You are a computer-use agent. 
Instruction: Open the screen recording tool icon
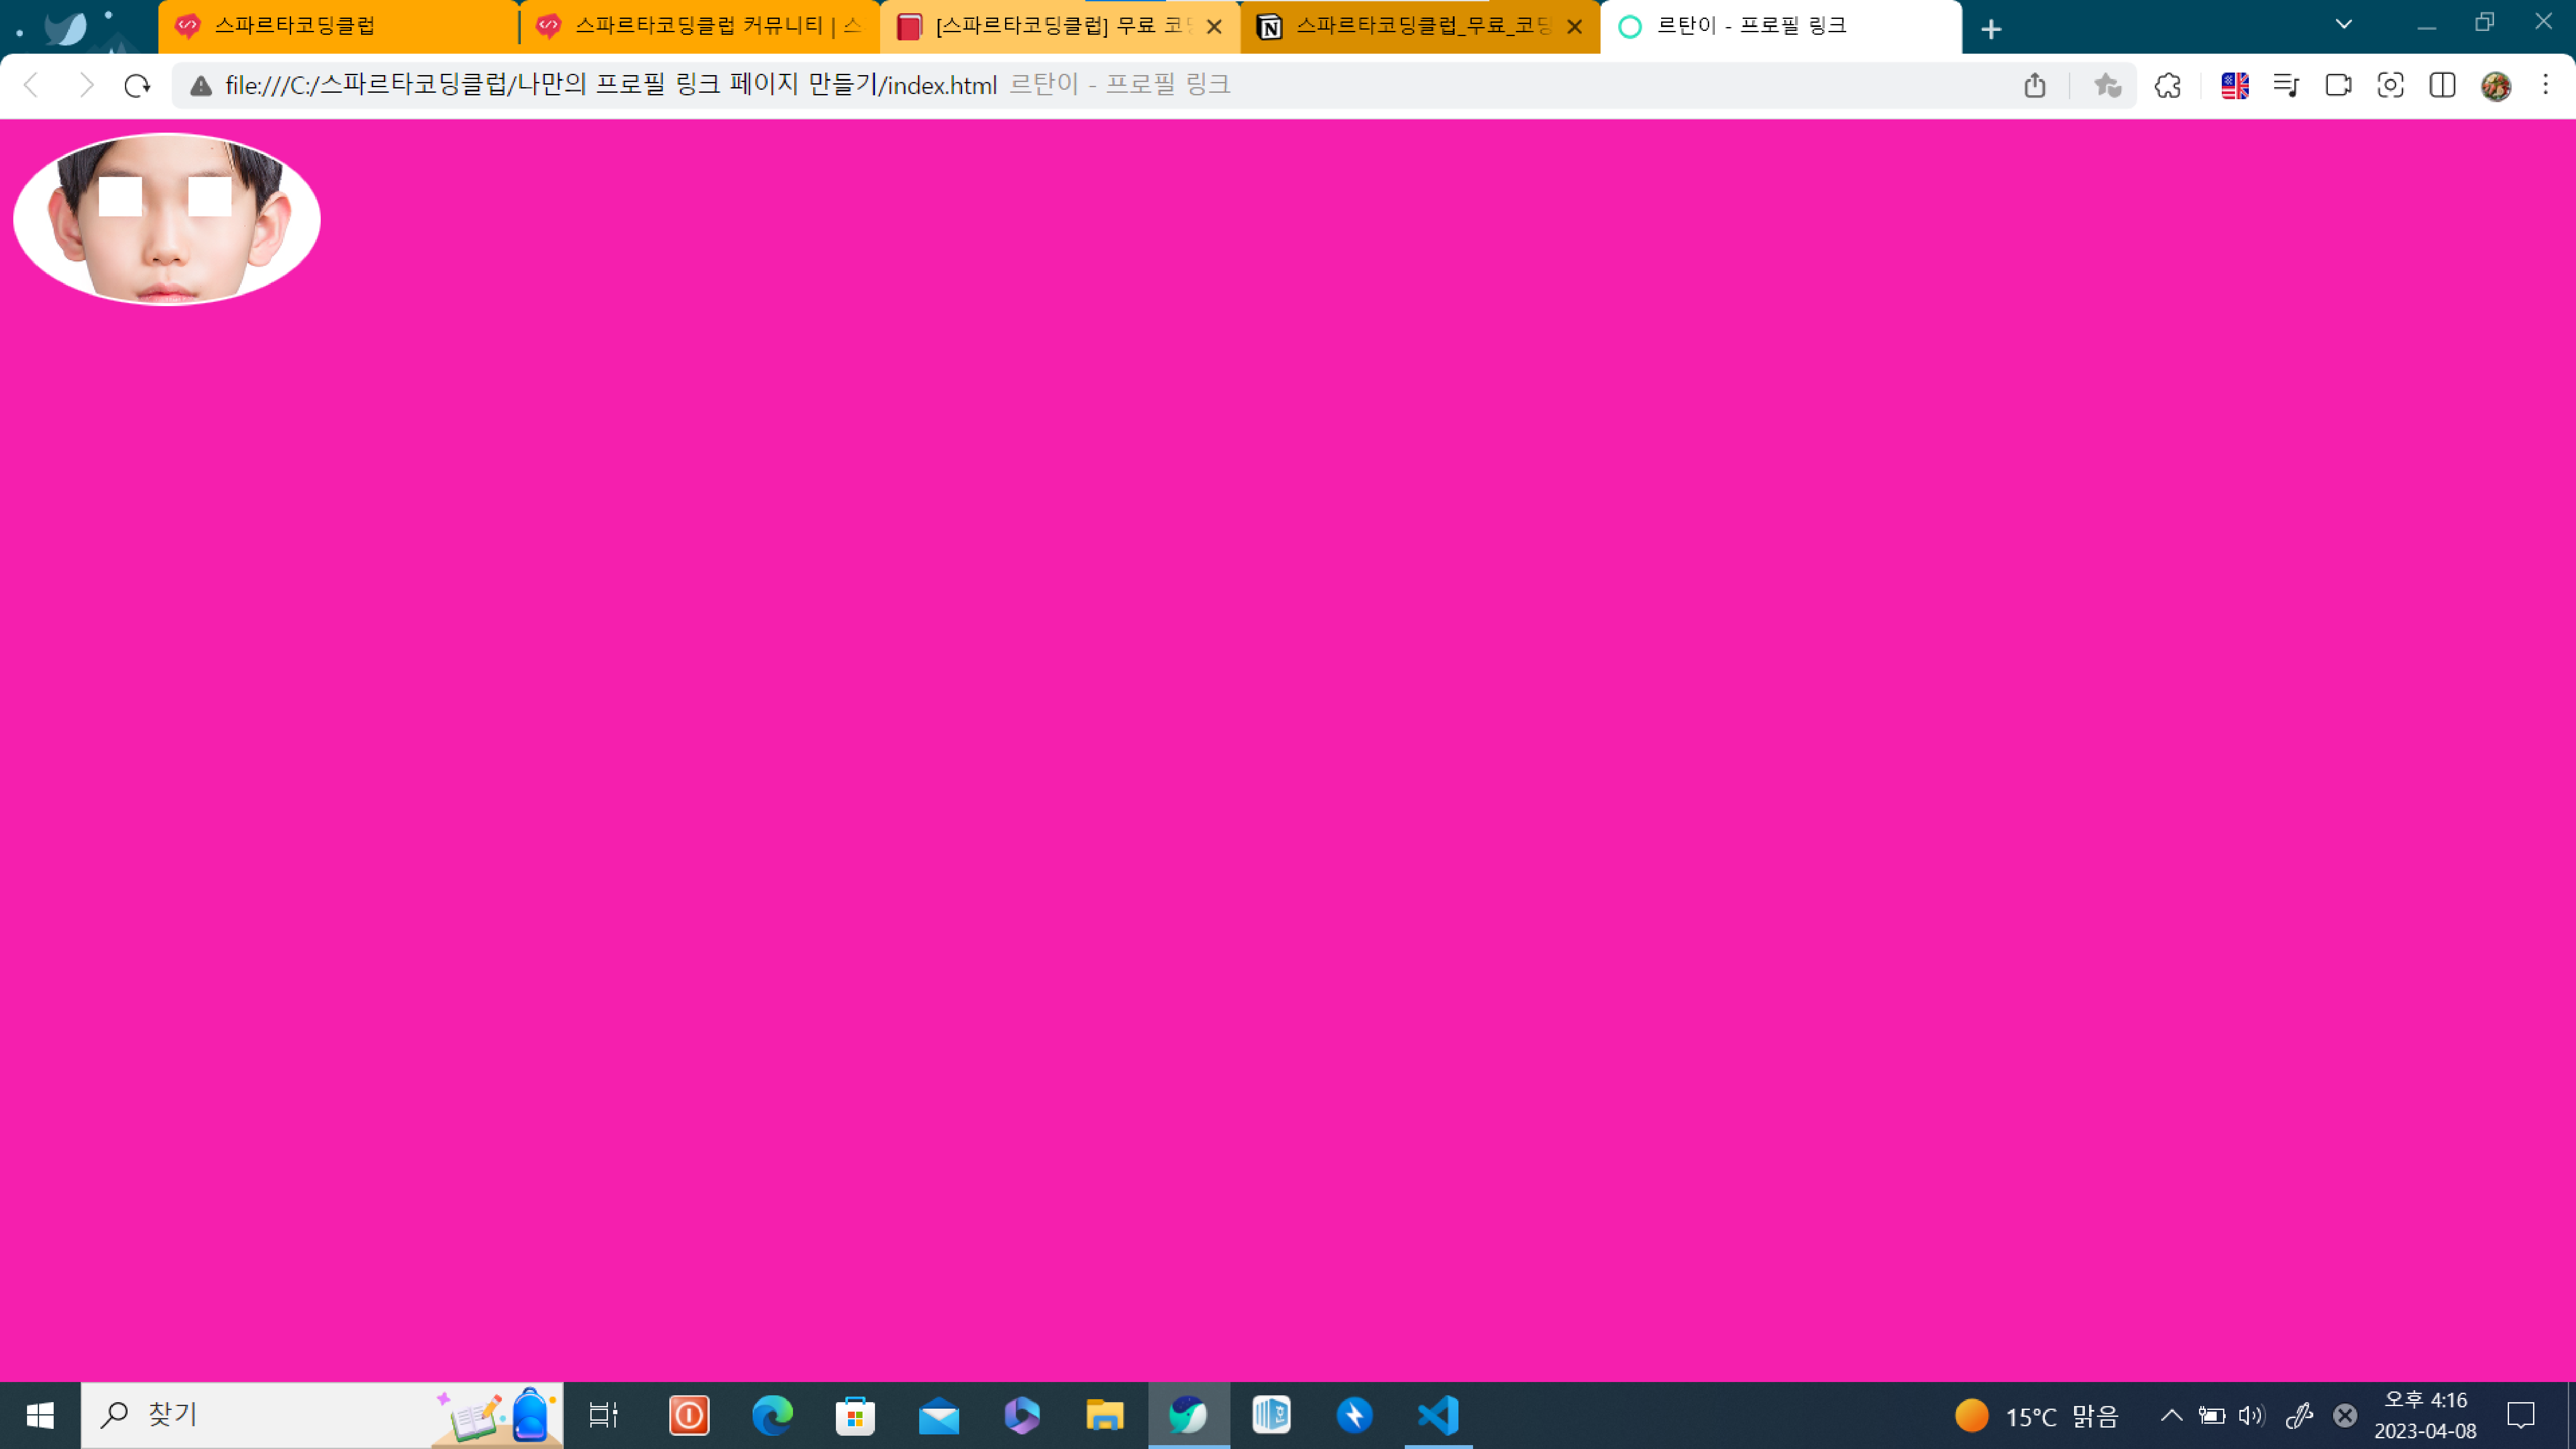tap(2339, 86)
